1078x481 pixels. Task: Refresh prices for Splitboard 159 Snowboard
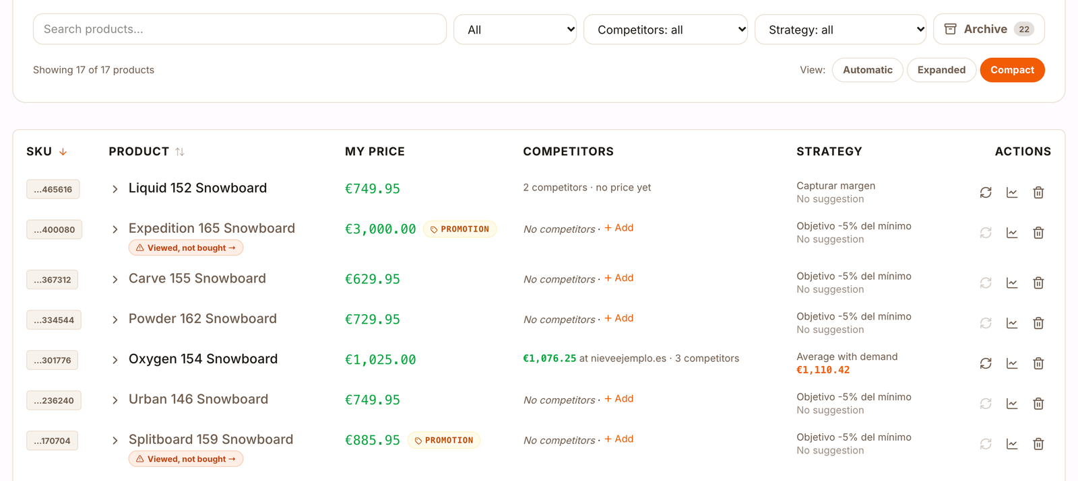986,444
